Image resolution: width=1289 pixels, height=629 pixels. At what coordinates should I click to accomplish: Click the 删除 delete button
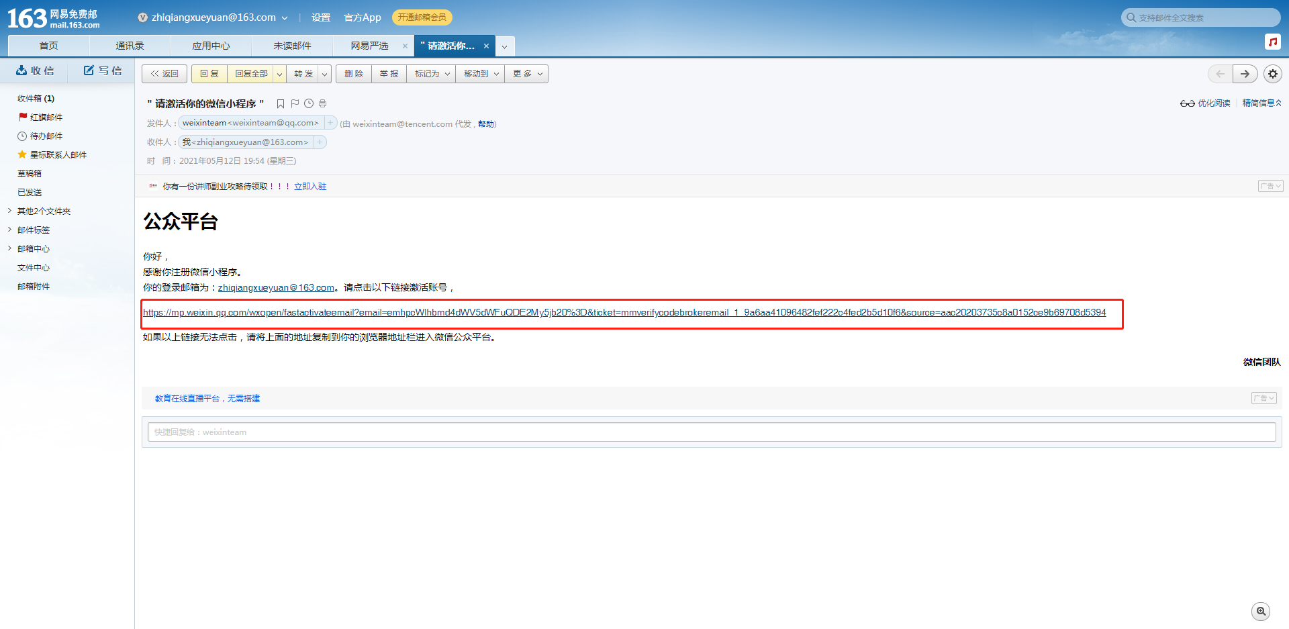point(354,74)
